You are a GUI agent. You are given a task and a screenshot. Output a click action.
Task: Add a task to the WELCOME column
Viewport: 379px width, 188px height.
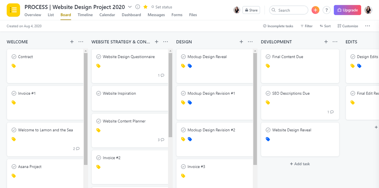(x=72, y=42)
